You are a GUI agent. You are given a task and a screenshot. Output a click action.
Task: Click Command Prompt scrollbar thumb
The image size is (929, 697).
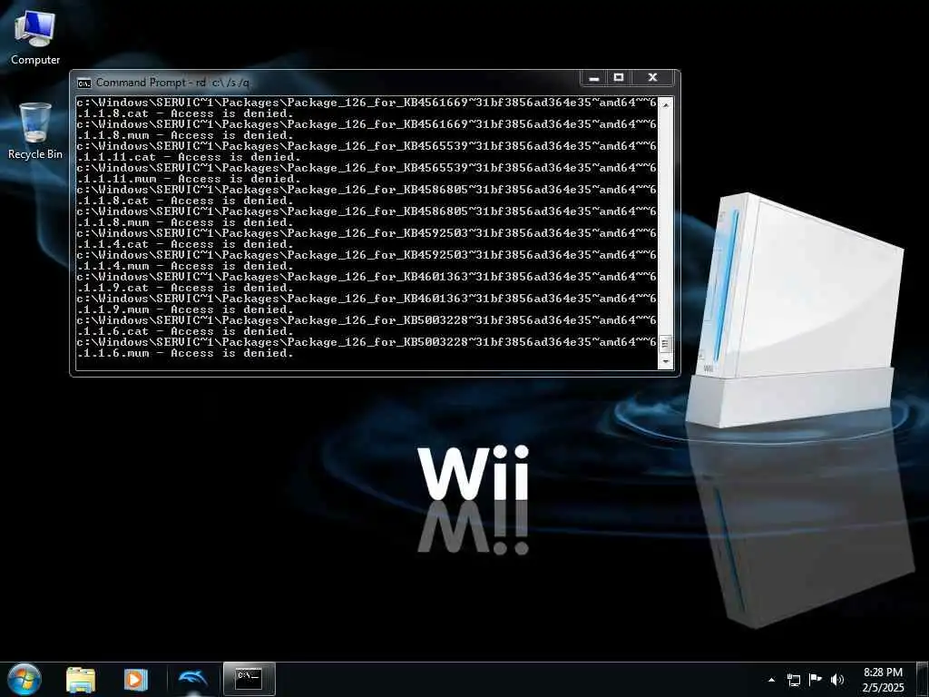[665, 343]
